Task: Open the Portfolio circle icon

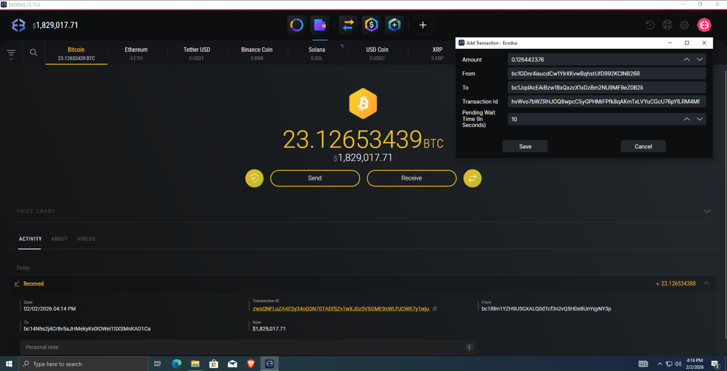Action: coord(296,25)
